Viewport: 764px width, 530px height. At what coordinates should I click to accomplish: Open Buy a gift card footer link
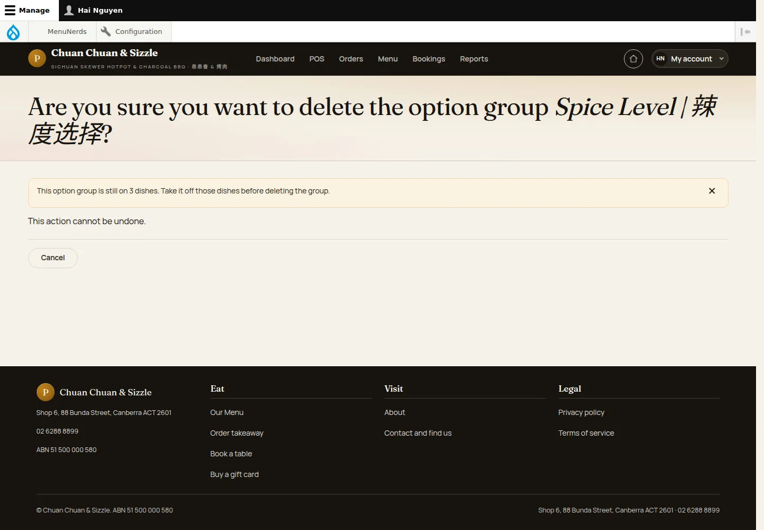point(235,474)
